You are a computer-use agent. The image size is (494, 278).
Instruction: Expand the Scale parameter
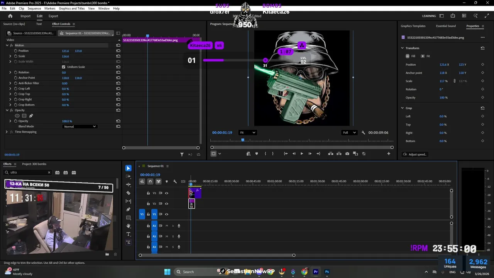tap(10, 56)
